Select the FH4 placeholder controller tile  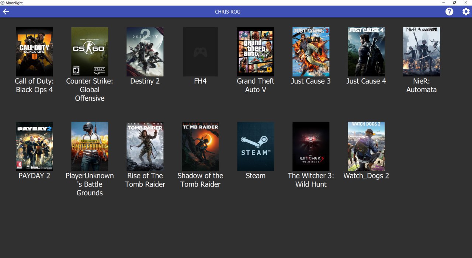pyautogui.click(x=200, y=52)
